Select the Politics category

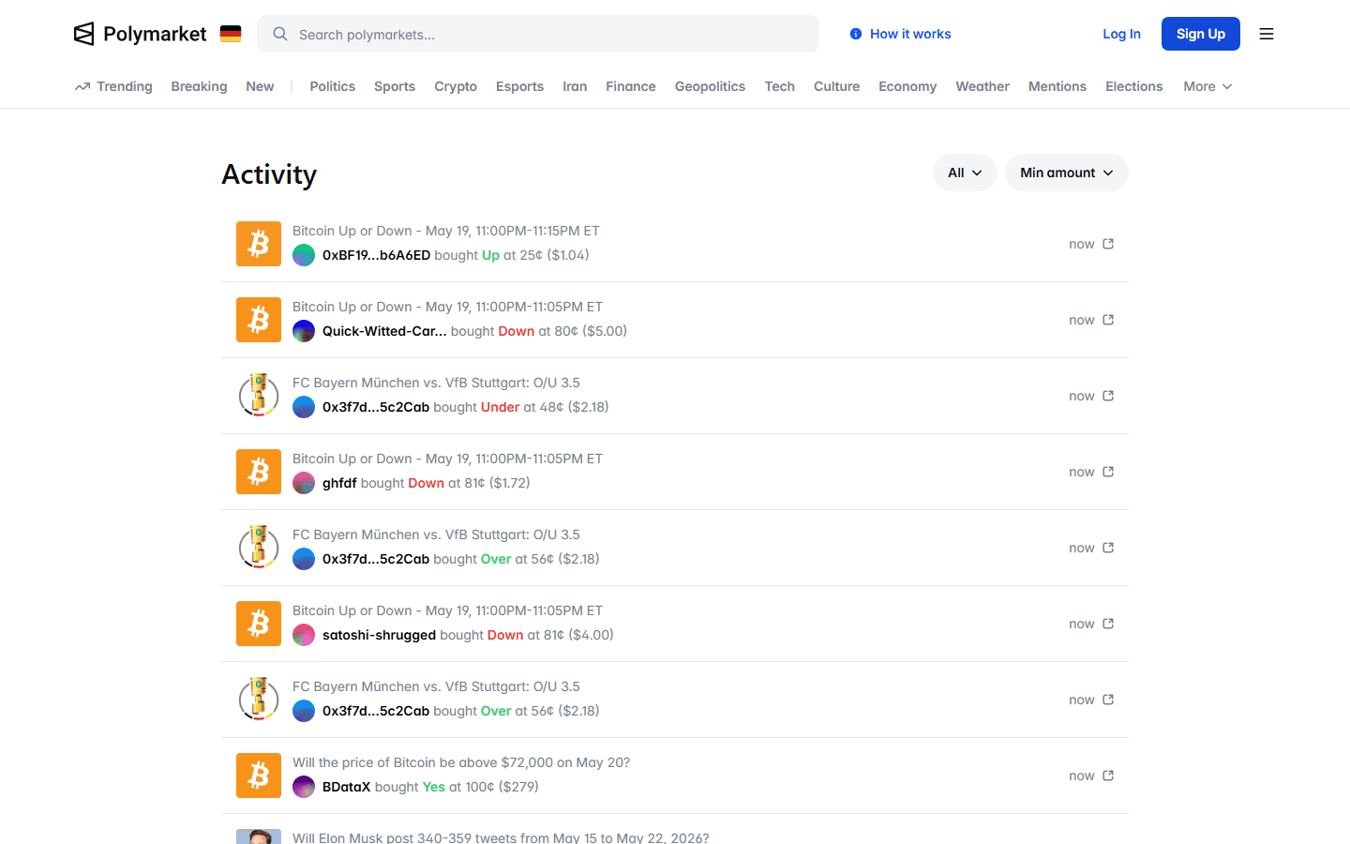pos(333,86)
